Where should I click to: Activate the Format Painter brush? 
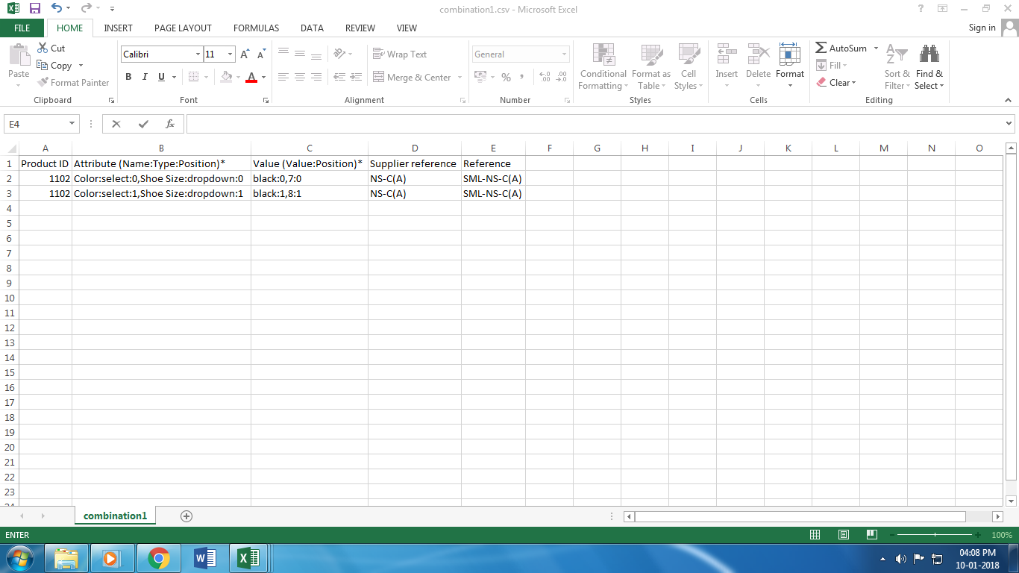click(x=73, y=83)
